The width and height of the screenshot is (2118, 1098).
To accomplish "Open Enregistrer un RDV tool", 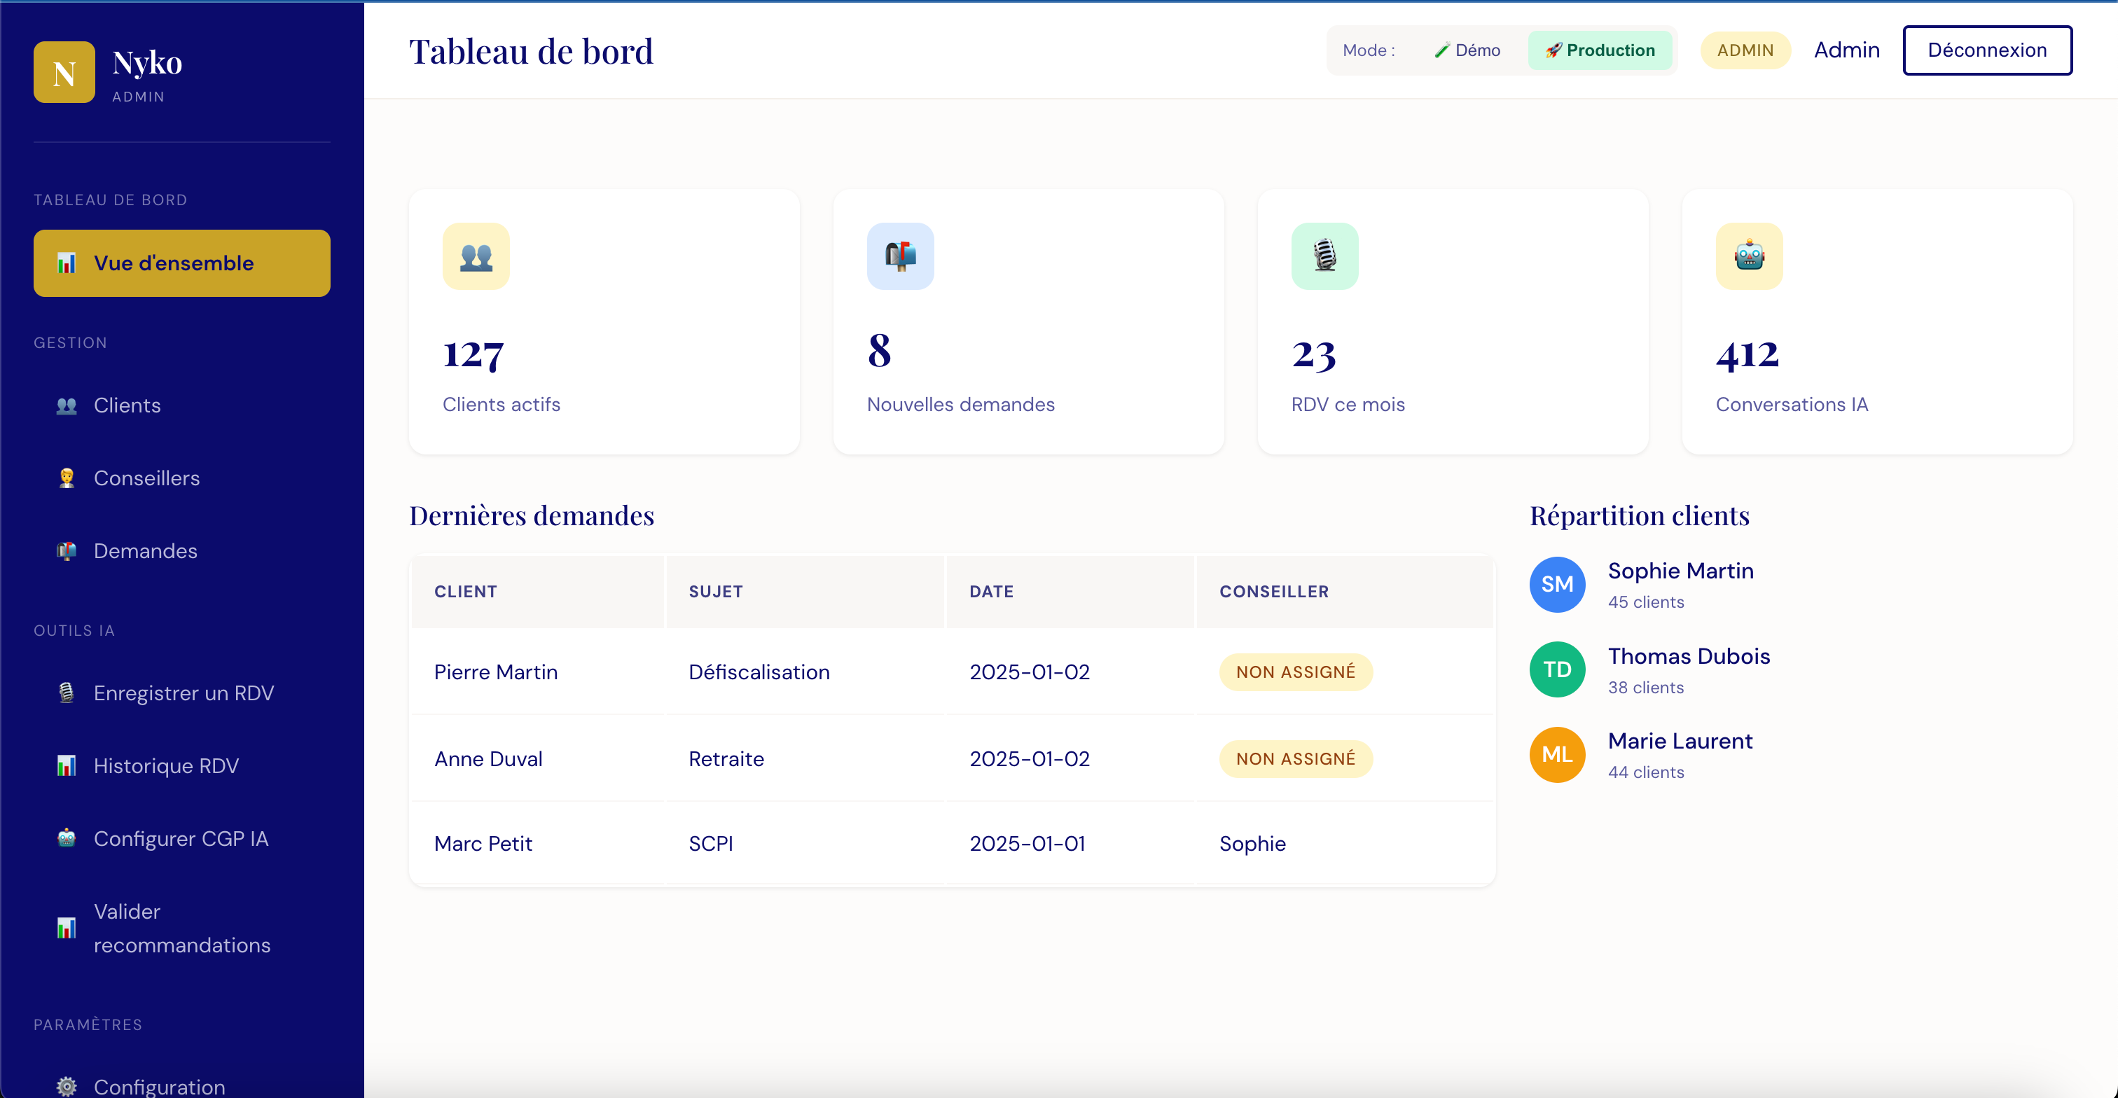I will click(184, 693).
